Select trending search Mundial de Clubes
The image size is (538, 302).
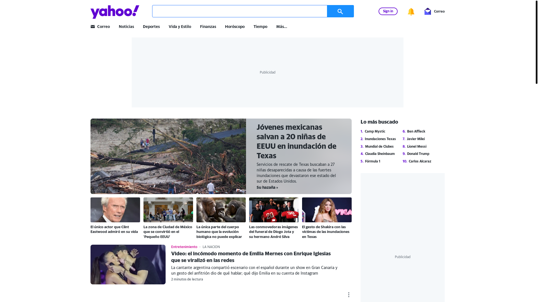379,147
